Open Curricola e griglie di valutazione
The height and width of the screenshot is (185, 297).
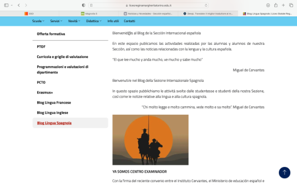(62, 57)
